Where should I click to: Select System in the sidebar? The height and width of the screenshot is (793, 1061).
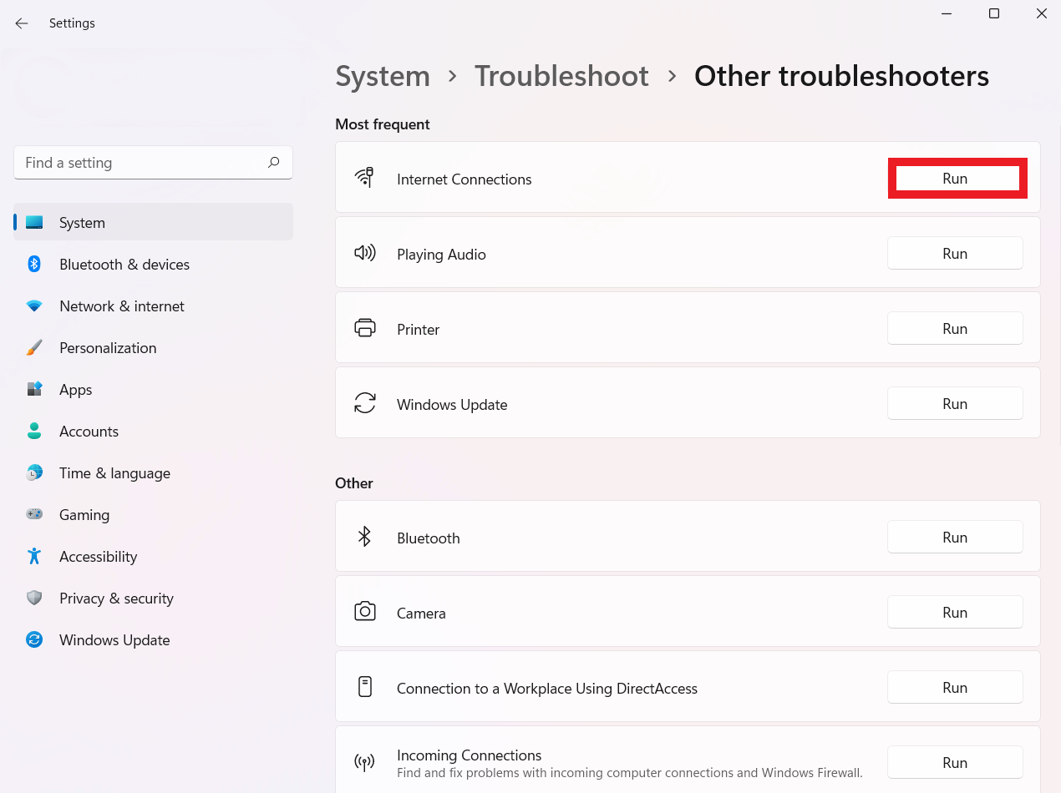pos(82,223)
